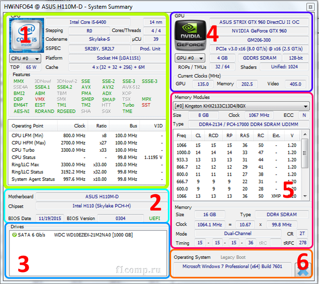Click the AES-NI feature flag

click(22, 111)
